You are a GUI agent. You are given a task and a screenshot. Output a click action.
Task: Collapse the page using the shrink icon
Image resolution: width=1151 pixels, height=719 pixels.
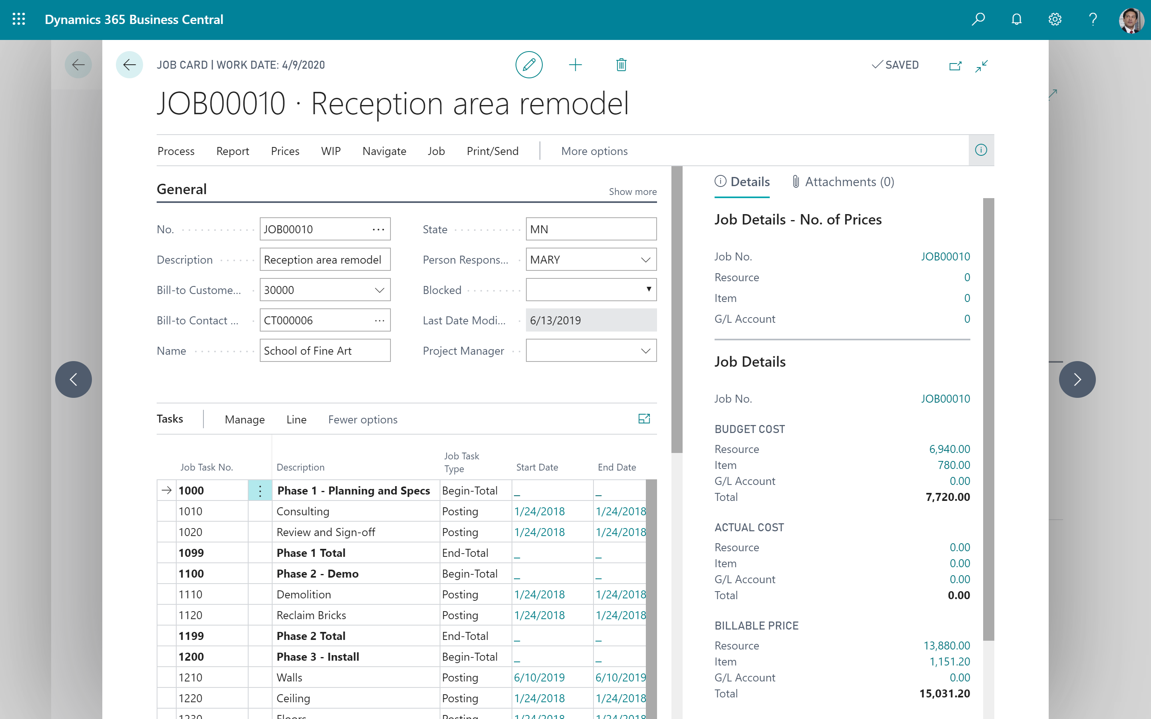pos(982,66)
